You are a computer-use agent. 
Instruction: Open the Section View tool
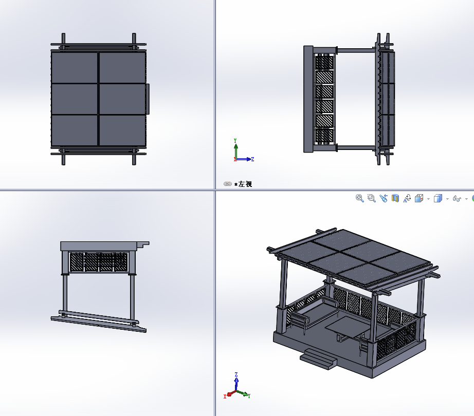pos(395,198)
